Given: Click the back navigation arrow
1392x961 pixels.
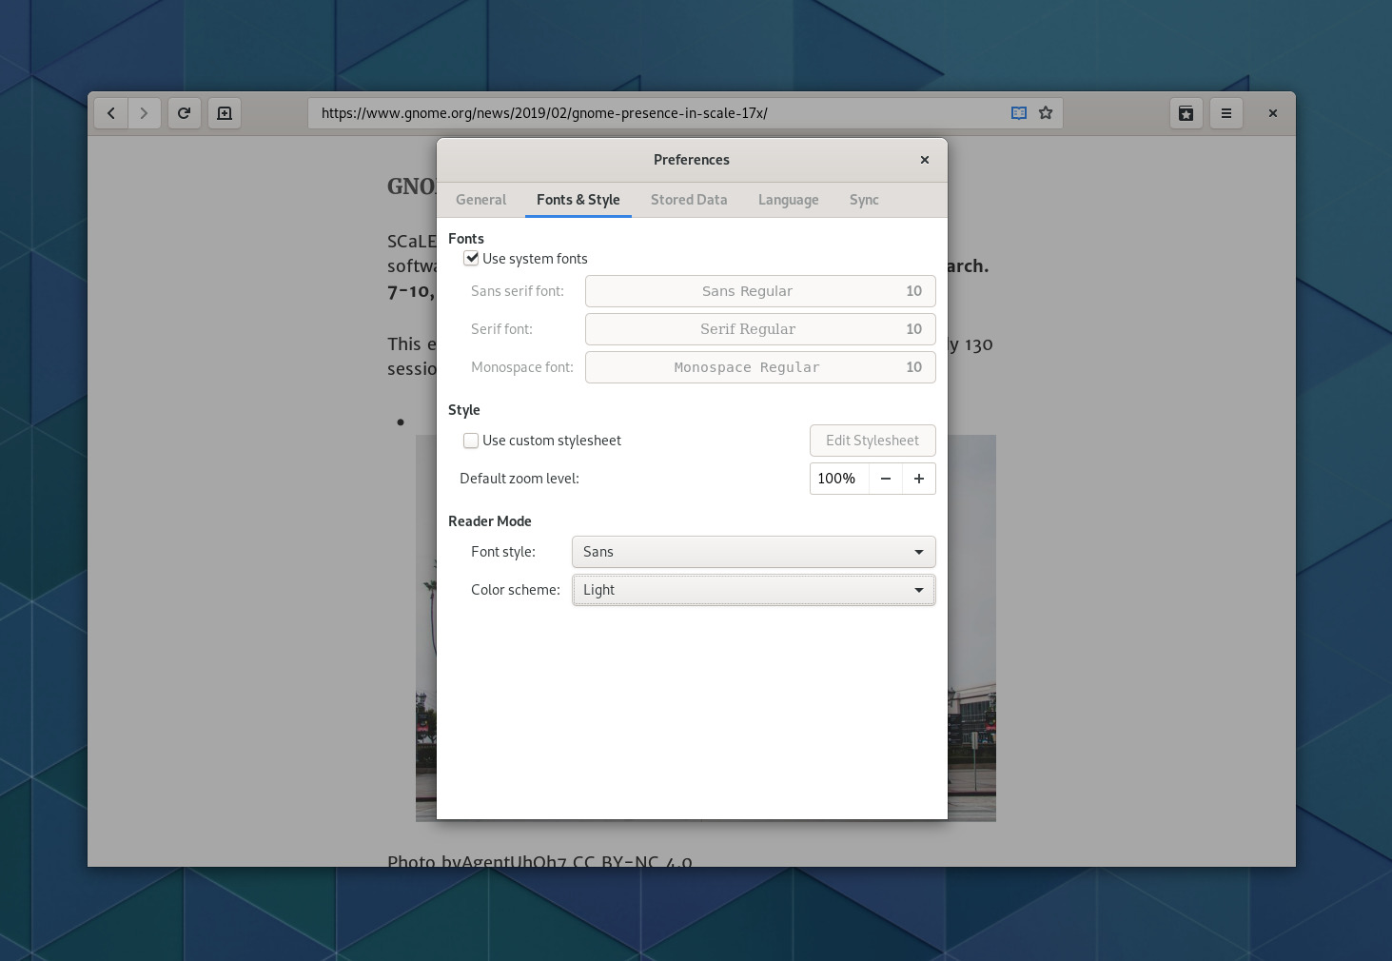Looking at the screenshot, I should tap(111, 112).
